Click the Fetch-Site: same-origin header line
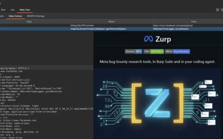This screenshot has height=139, width=223. [x=15, y=123]
